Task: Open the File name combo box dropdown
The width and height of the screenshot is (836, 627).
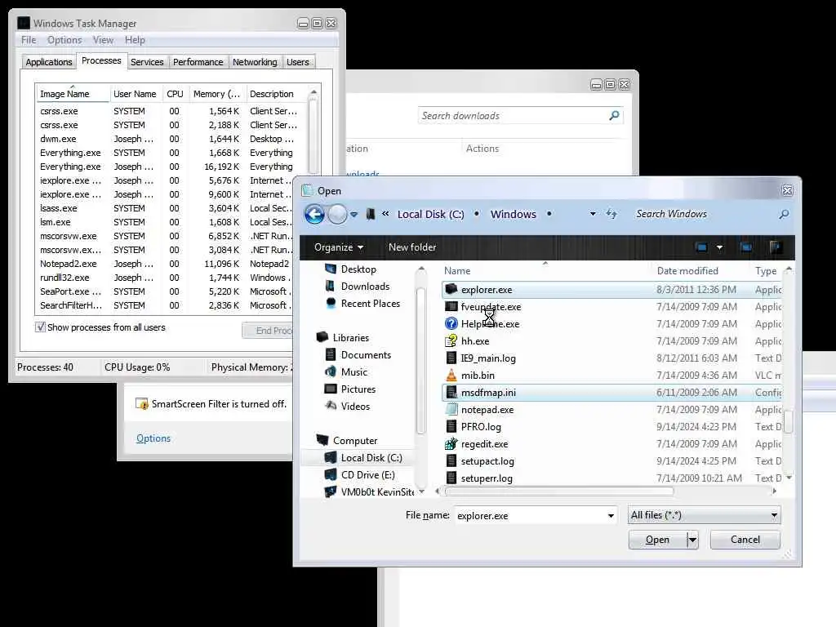Action: pyautogui.click(x=611, y=516)
